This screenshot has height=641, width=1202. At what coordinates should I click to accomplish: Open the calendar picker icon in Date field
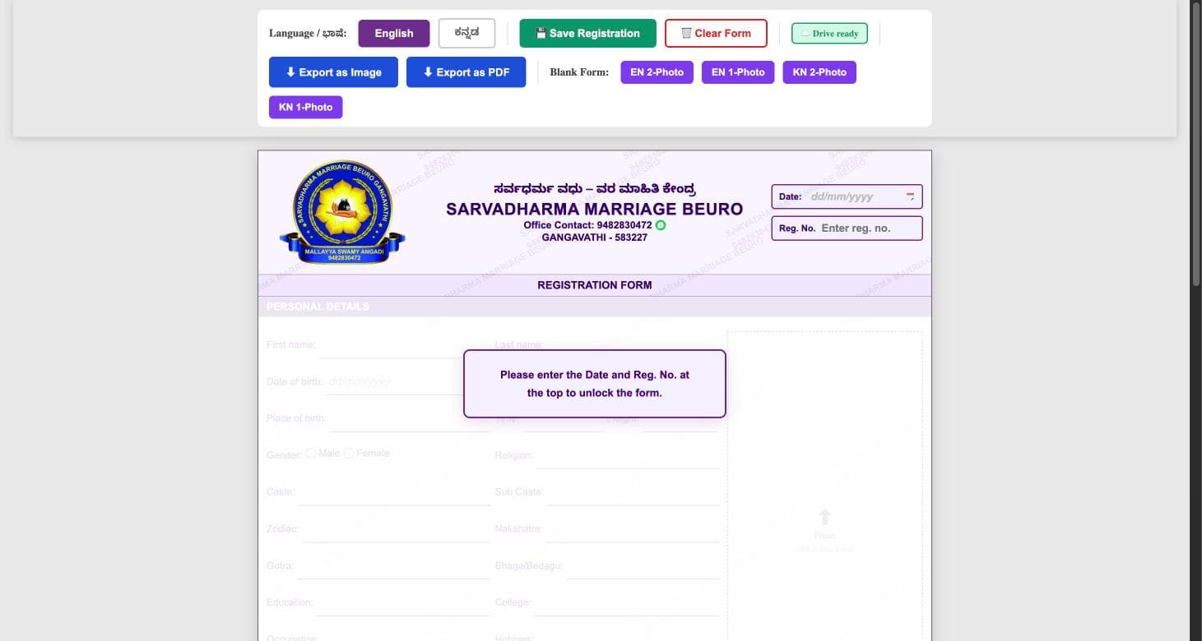pyautogui.click(x=910, y=196)
